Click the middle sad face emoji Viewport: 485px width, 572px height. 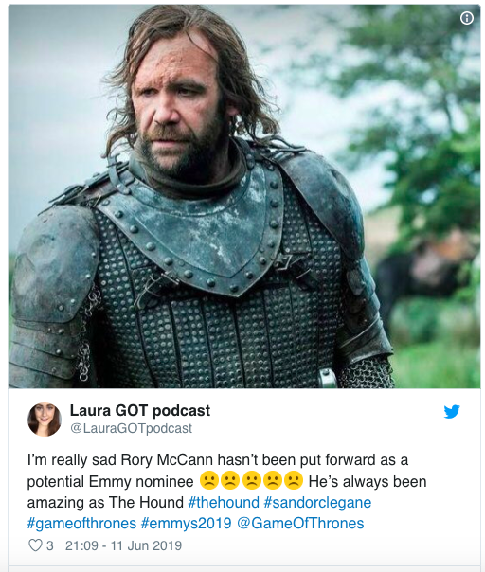point(251,481)
